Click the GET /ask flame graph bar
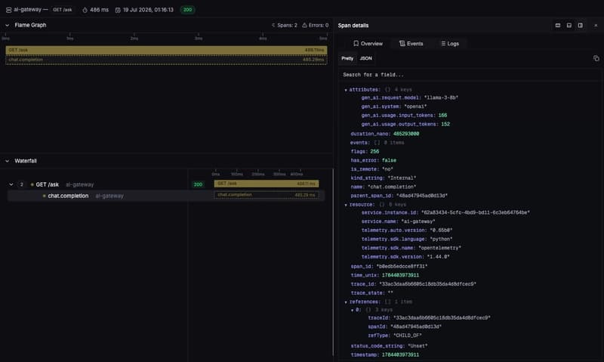The width and height of the screenshot is (604, 362). point(166,50)
